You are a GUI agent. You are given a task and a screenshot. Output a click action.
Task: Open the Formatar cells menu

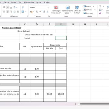pos(89,13)
